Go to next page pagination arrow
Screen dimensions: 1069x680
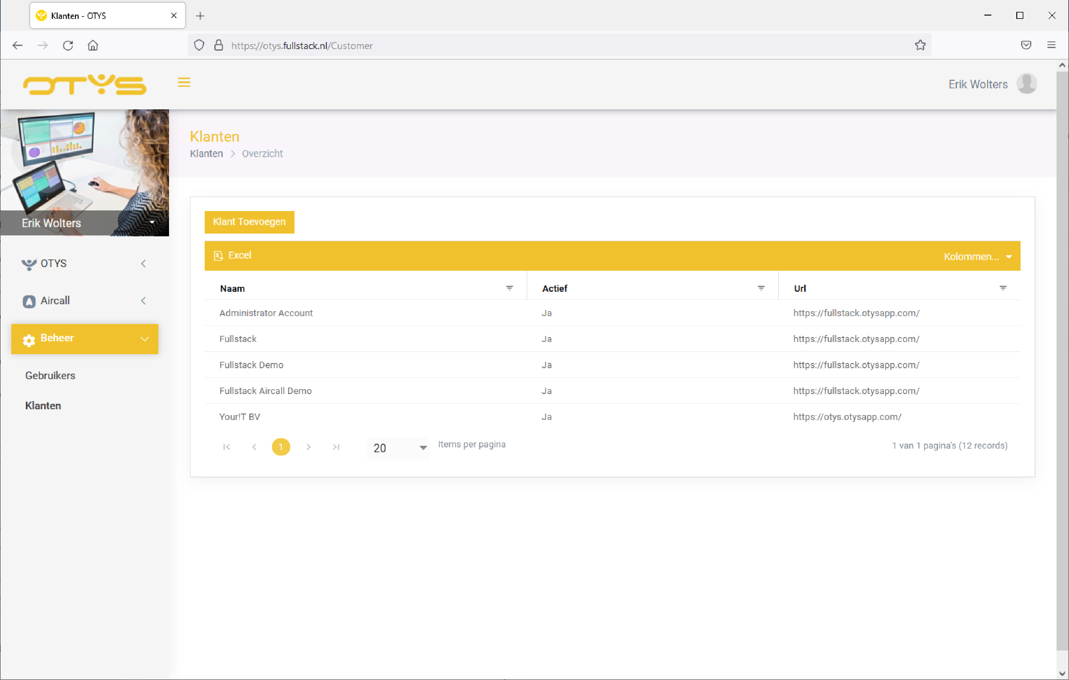pyautogui.click(x=309, y=446)
